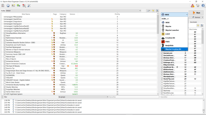Select LOOT from the executables list
206x115 pixels.
coord(174,34)
